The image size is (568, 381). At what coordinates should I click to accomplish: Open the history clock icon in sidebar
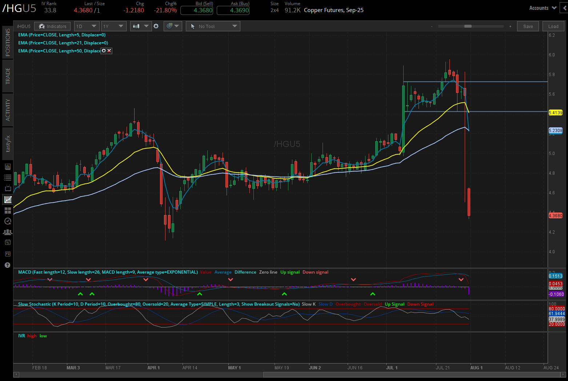(x=7, y=221)
